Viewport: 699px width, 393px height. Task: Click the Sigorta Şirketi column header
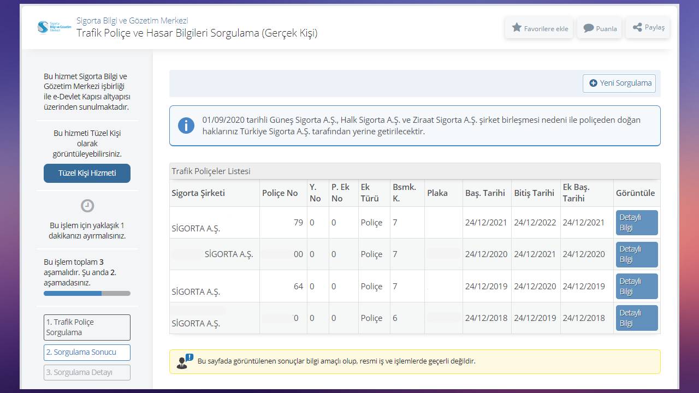[198, 193]
